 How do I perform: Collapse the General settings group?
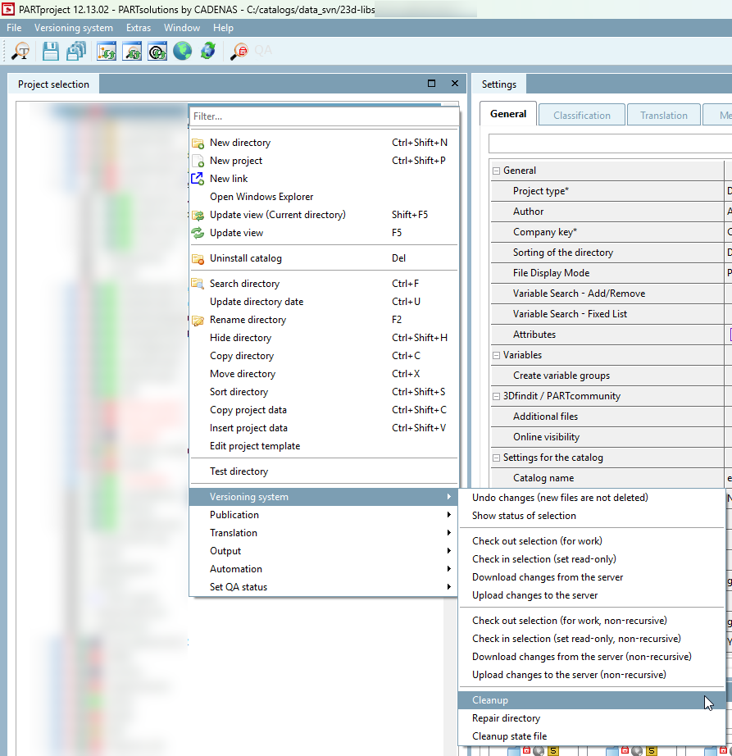pyautogui.click(x=497, y=171)
